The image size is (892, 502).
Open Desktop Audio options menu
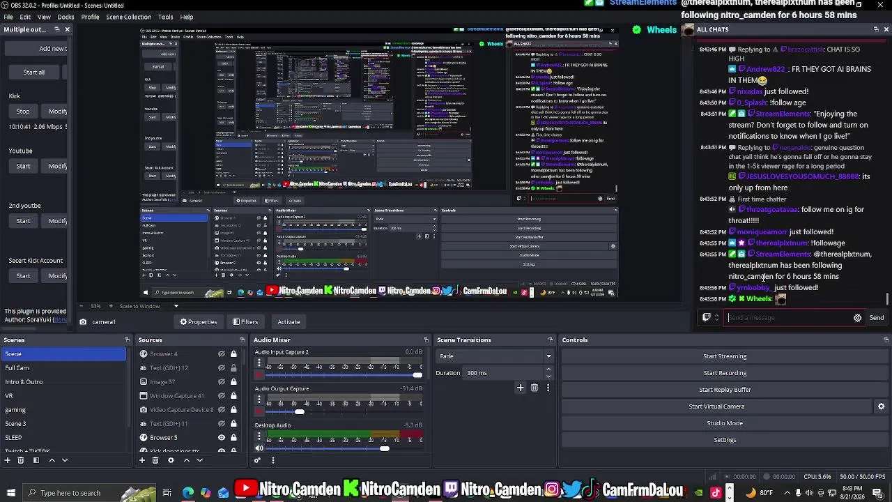point(259,437)
